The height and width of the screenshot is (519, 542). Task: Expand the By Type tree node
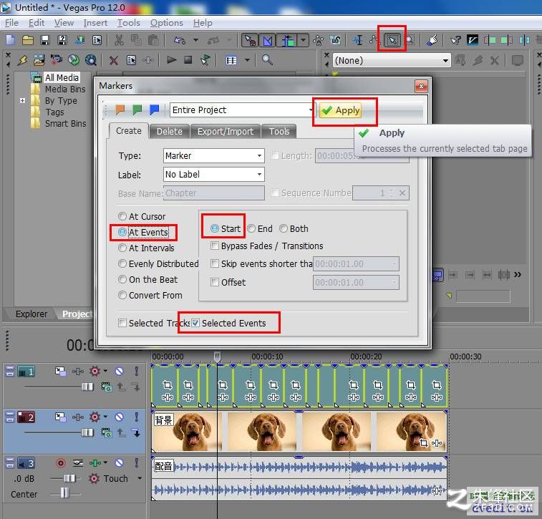pyautogui.click(x=22, y=100)
